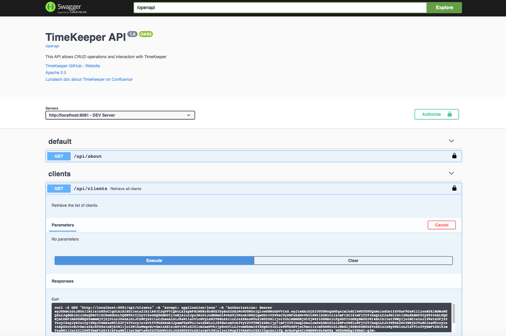
Task: Click the curl command scrollbar
Action: pyautogui.click(x=454, y=313)
